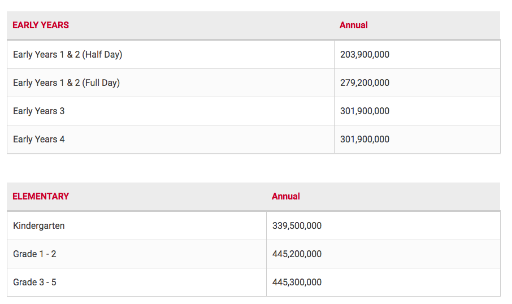512x304 pixels.
Task: Click the annual fee for Early Years 3
Action: point(365,111)
